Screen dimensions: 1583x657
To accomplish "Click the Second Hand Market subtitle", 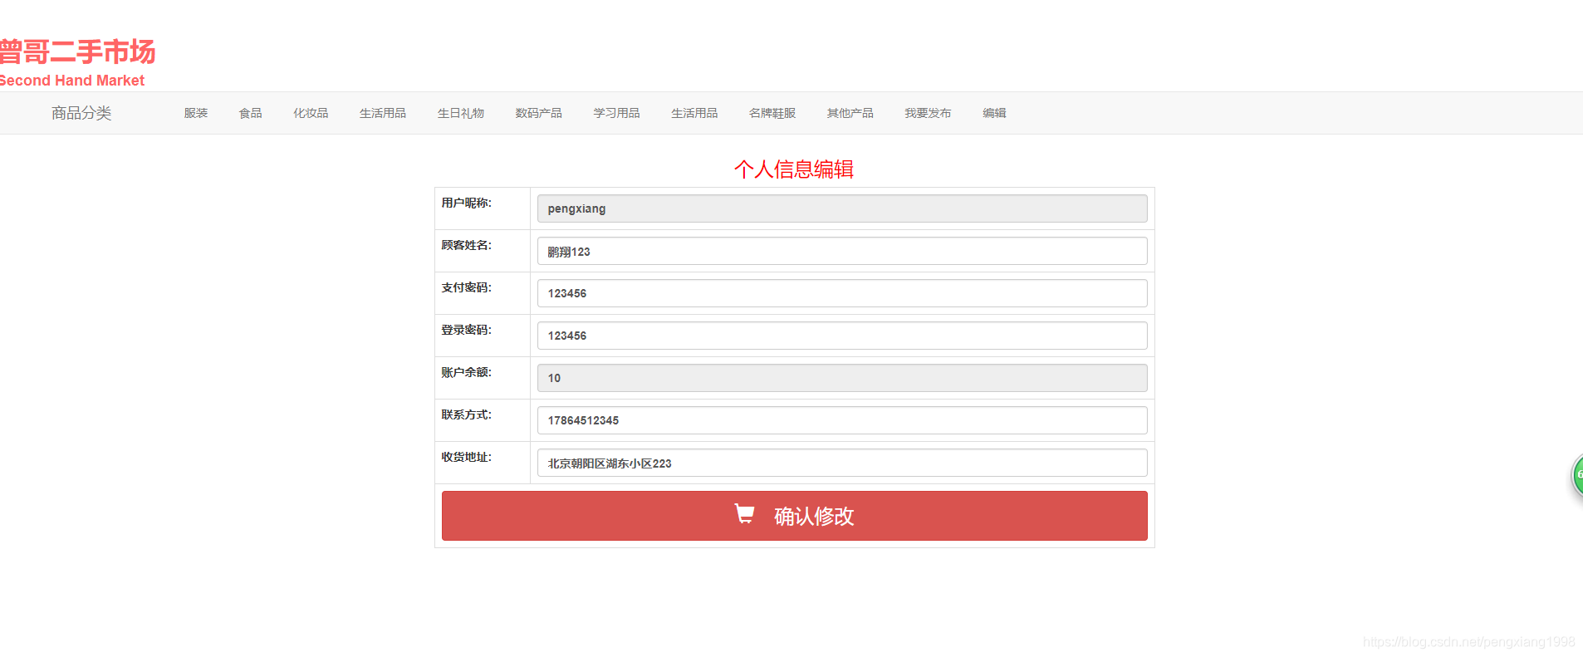I will [x=72, y=81].
